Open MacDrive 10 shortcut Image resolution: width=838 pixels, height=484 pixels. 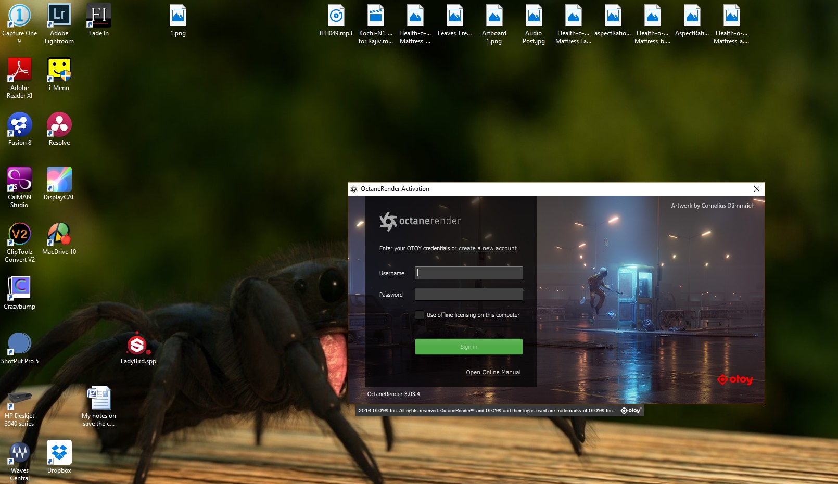tap(59, 238)
